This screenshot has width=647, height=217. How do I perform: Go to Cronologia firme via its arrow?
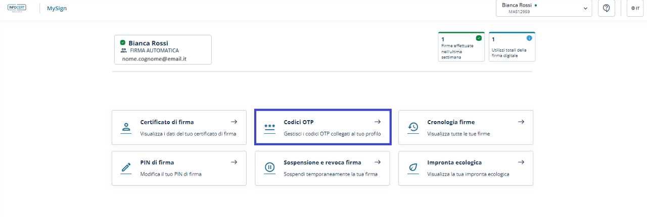click(521, 122)
